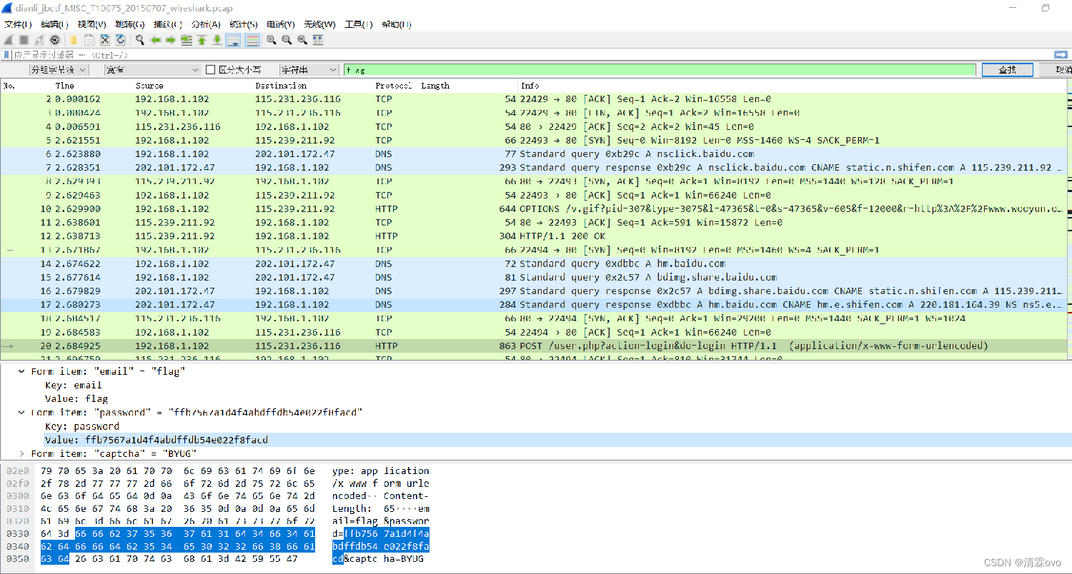
Task: Go forward in packet history arrow
Action: 171,40
